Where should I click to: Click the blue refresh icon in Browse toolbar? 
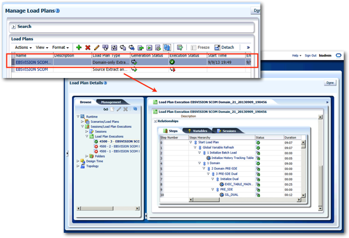click(135, 109)
